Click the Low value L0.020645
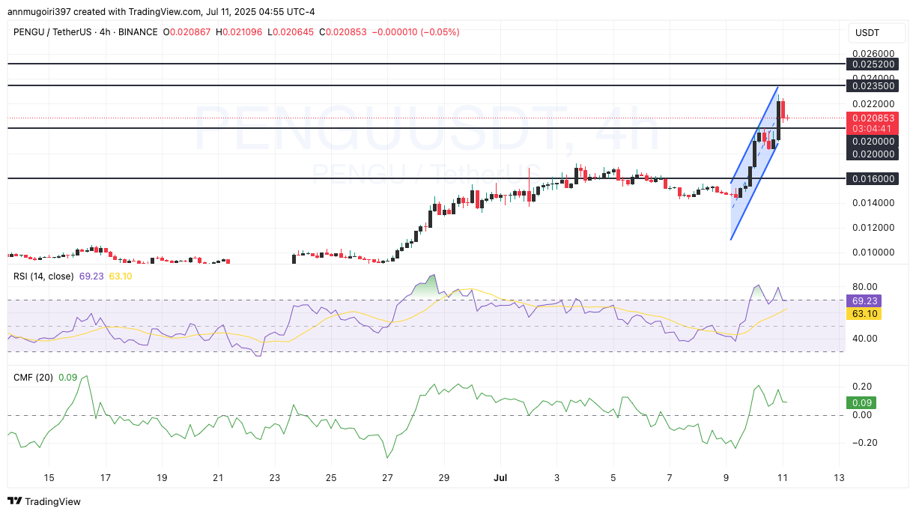Screen dimensions: 916x514 289,32
